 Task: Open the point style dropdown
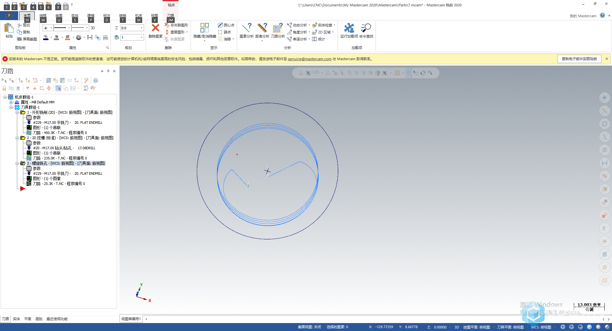[x=51, y=28]
